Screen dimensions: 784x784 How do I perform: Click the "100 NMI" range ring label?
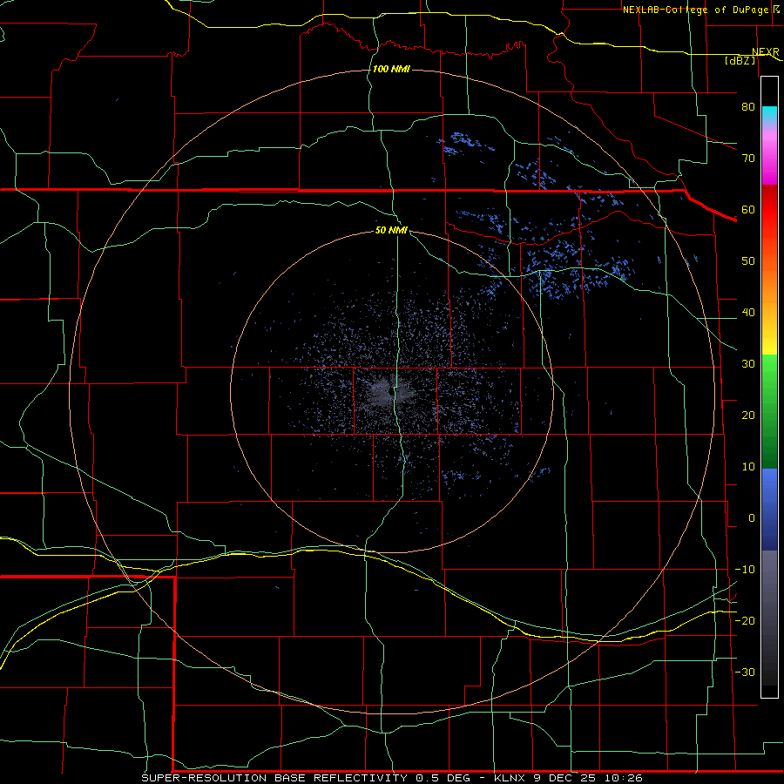[x=391, y=69]
